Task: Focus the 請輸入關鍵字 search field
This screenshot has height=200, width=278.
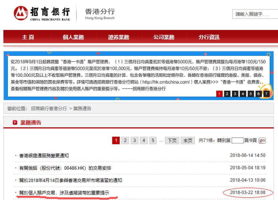Action: tap(255, 14)
